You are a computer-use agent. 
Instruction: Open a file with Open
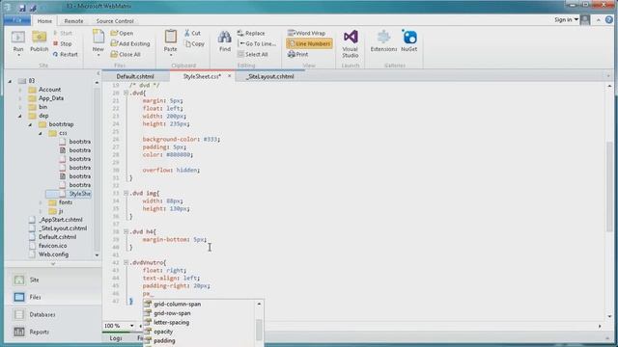point(122,33)
